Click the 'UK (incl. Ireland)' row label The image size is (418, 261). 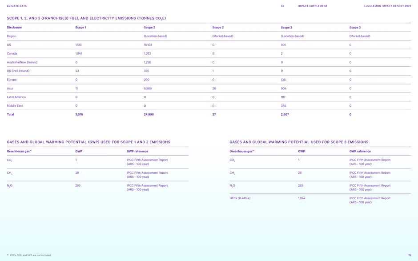(18, 71)
